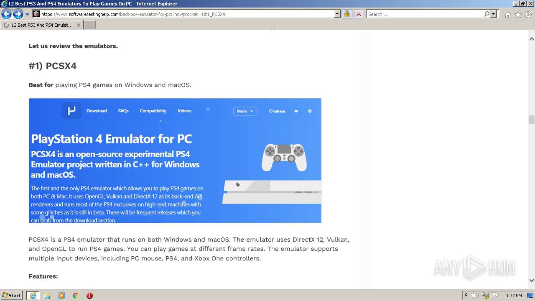
Task: Click Compatibility in the PCSX4 image
Action: click(153, 111)
